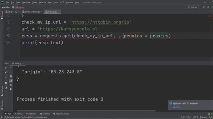
Task: Click the down stack trace arrow
Action: pyautogui.click(x=11, y=72)
